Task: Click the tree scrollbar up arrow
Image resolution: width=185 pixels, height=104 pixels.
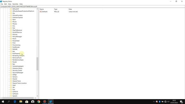Action: (x=37, y=9)
